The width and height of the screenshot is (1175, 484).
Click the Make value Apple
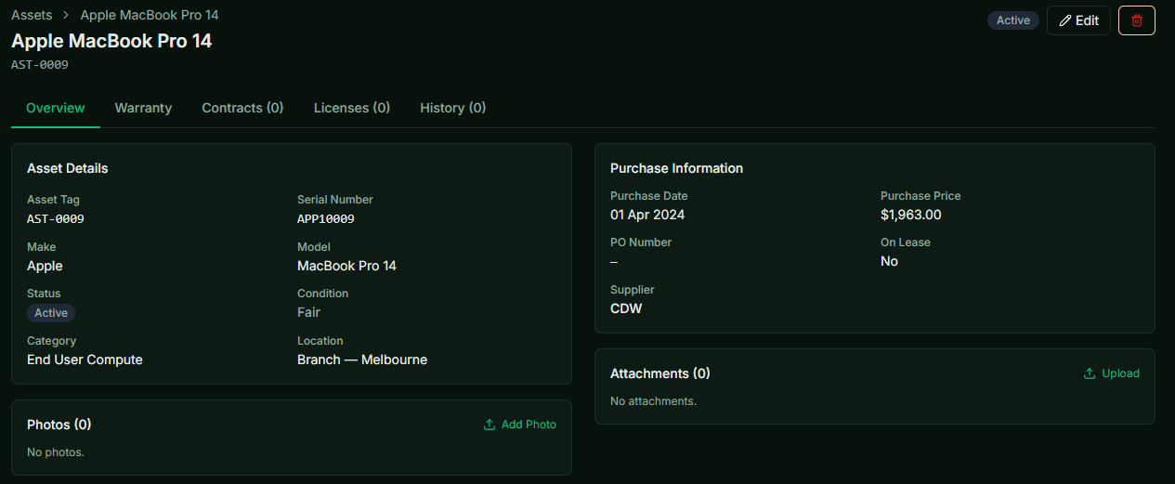pos(45,266)
